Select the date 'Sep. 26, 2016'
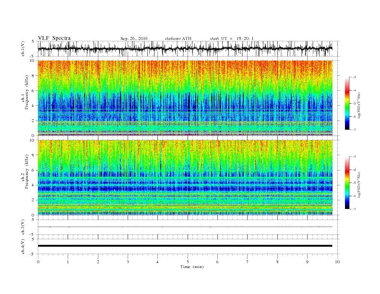 pos(134,38)
